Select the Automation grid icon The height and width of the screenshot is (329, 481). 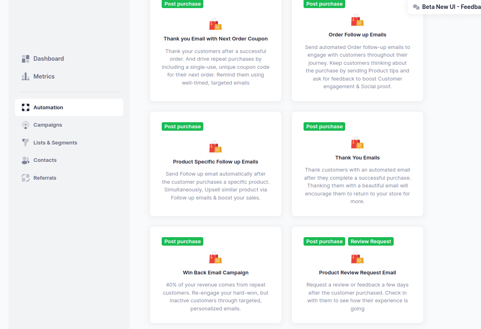pyautogui.click(x=25, y=107)
